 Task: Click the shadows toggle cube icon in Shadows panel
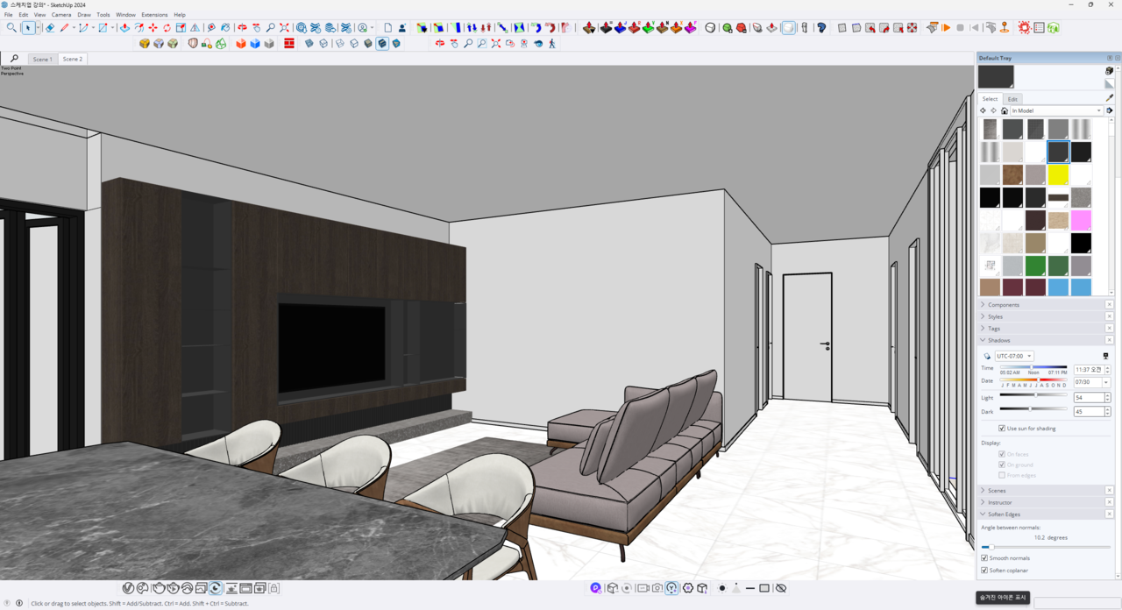[987, 357]
